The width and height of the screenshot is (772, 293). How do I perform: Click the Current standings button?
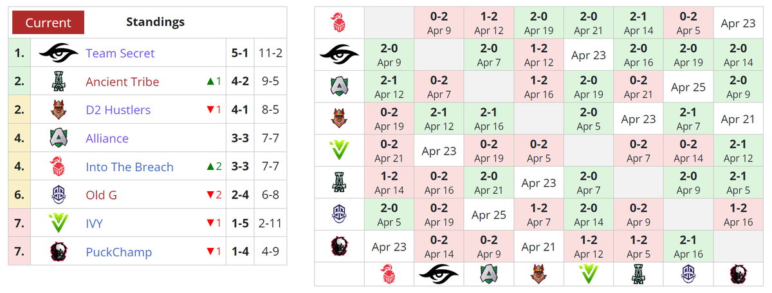tap(48, 23)
